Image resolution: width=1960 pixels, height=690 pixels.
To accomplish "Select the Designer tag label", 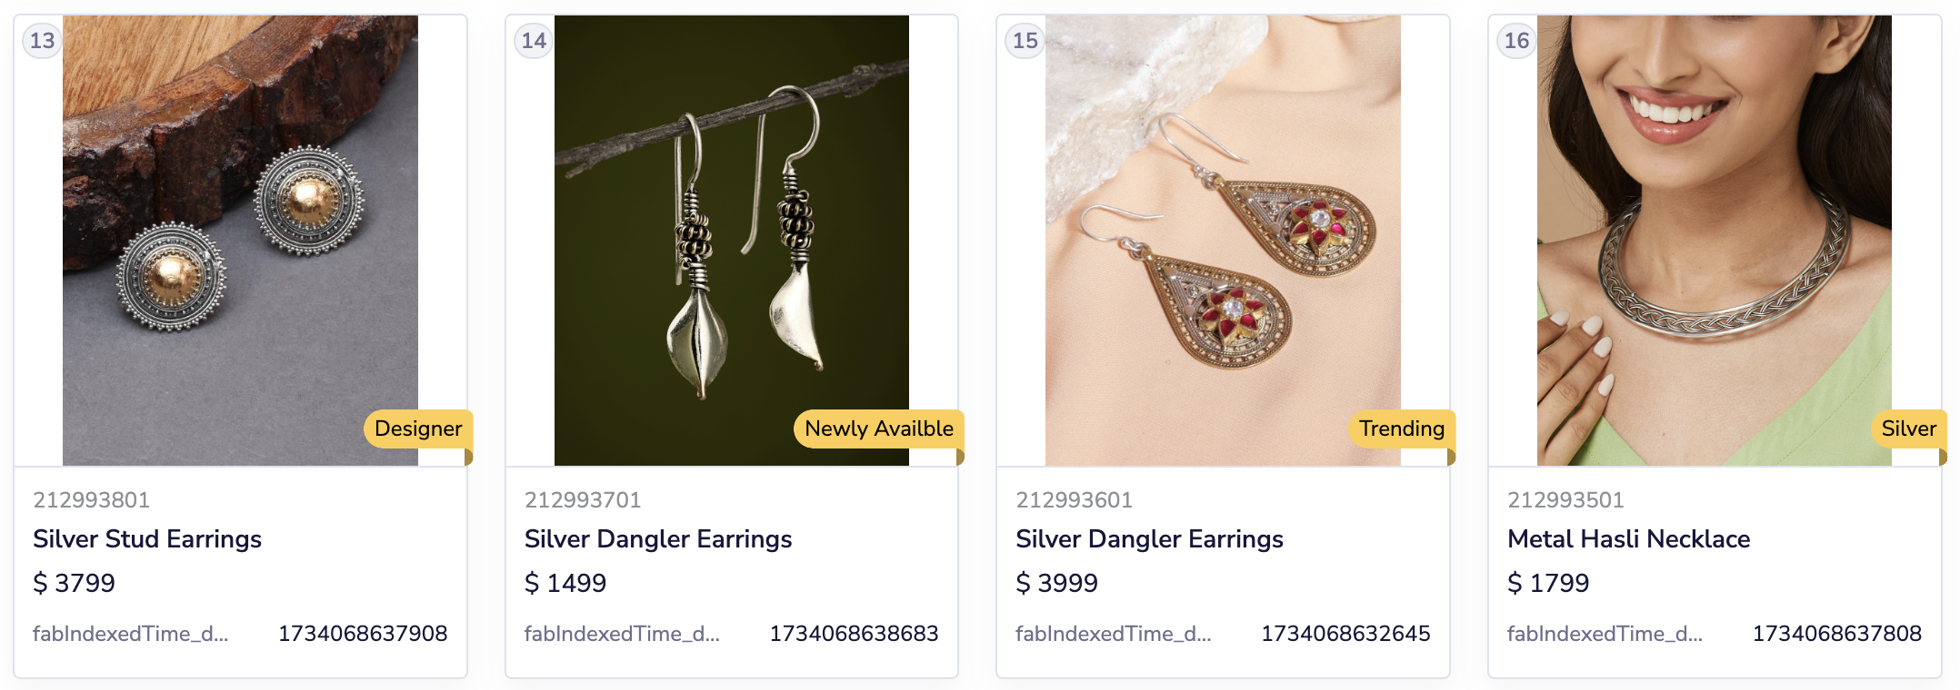I will click(x=418, y=429).
